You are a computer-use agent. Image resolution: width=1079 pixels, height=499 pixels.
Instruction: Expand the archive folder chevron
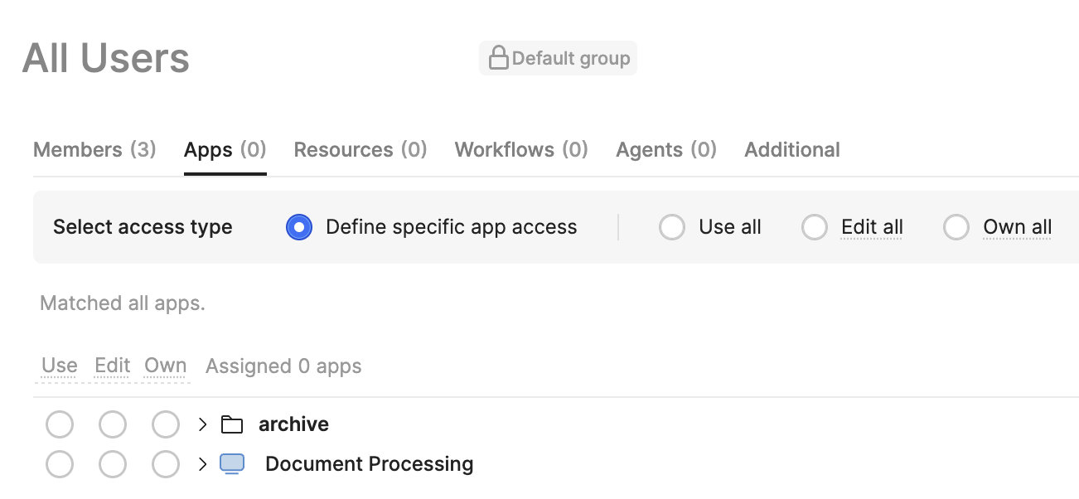[202, 424]
